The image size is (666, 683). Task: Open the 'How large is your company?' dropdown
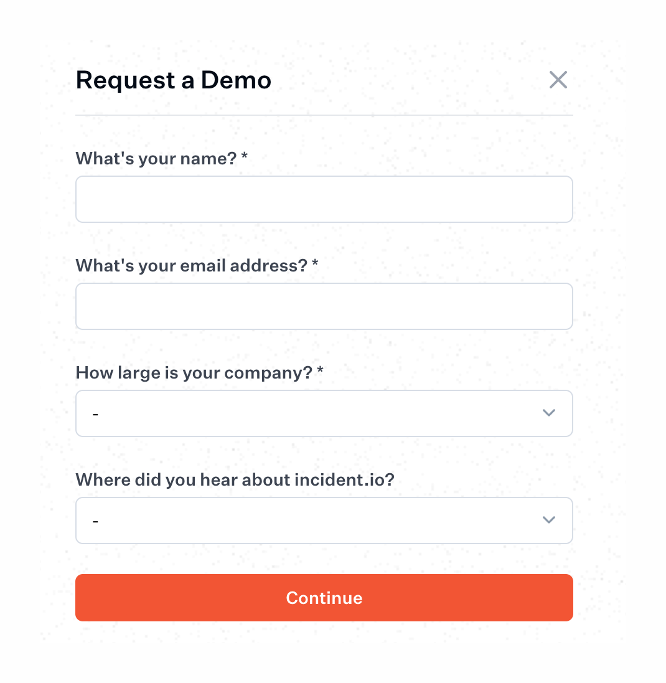pos(324,413)
